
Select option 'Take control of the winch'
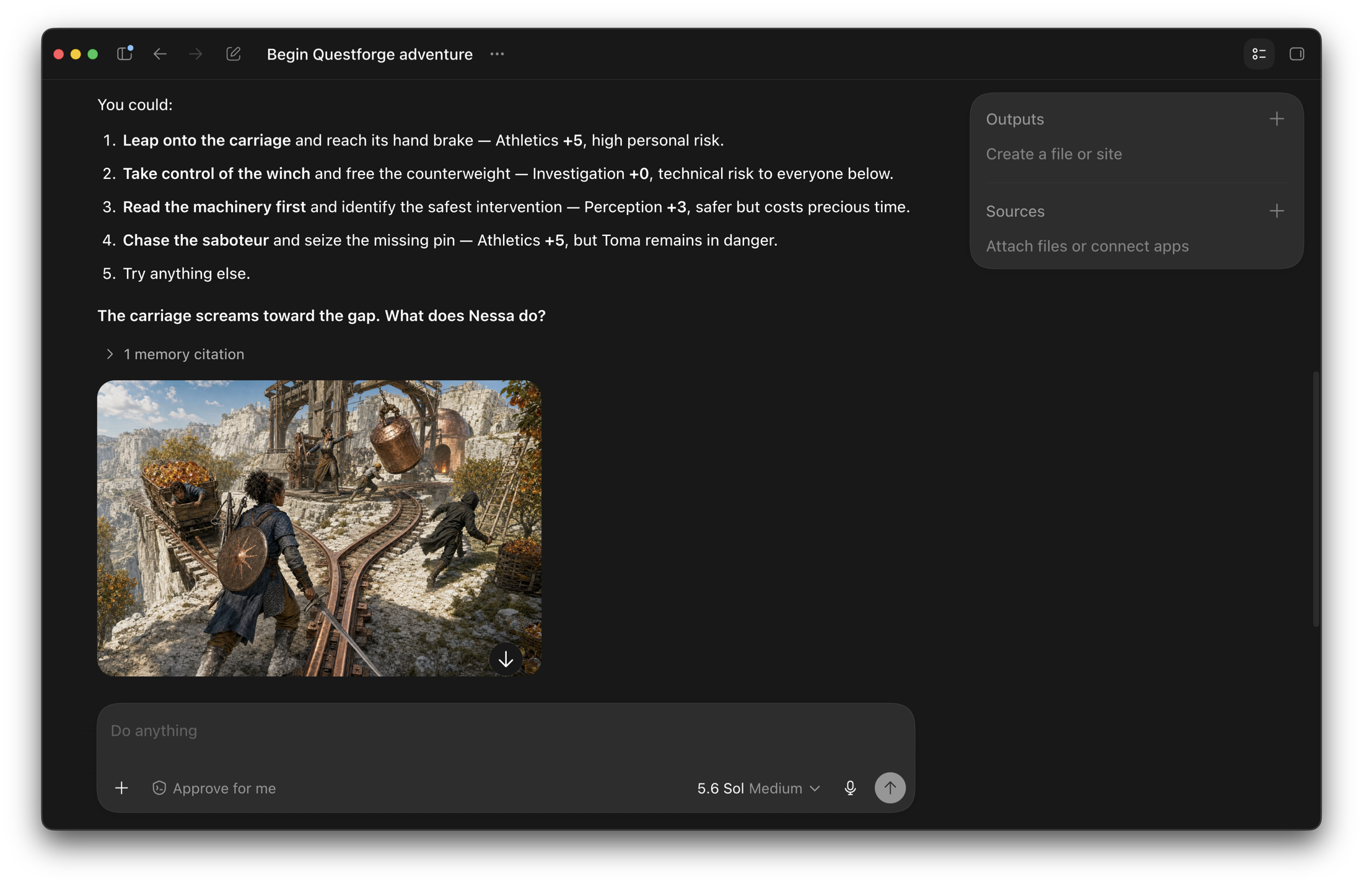216,173
